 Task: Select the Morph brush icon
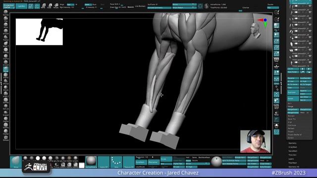click(5, 88)
